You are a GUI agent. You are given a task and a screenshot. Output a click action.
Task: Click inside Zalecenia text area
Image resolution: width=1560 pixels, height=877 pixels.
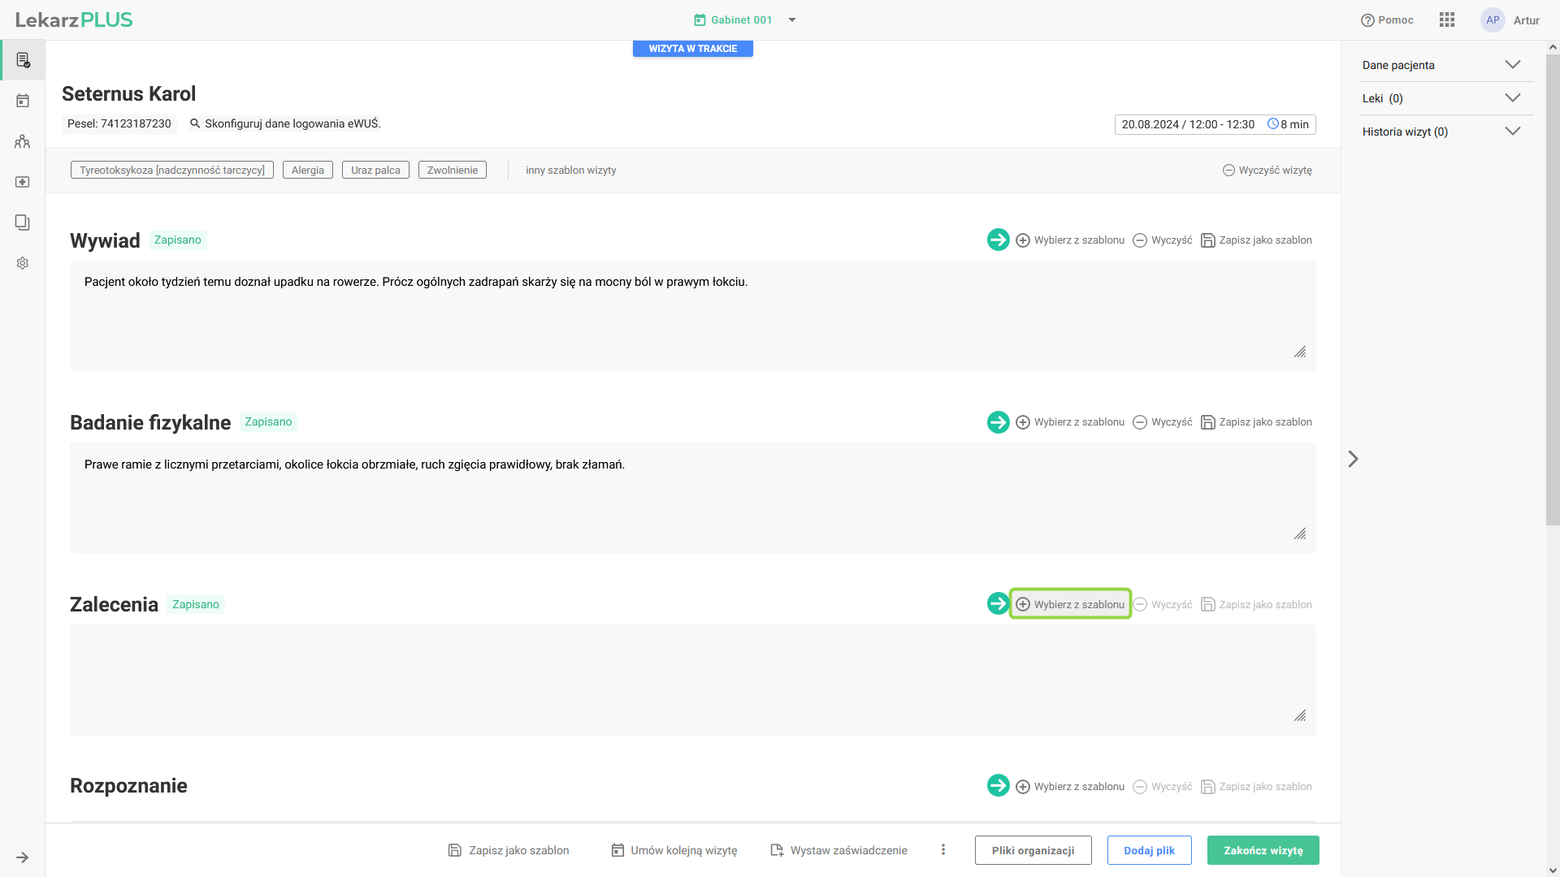691,678
